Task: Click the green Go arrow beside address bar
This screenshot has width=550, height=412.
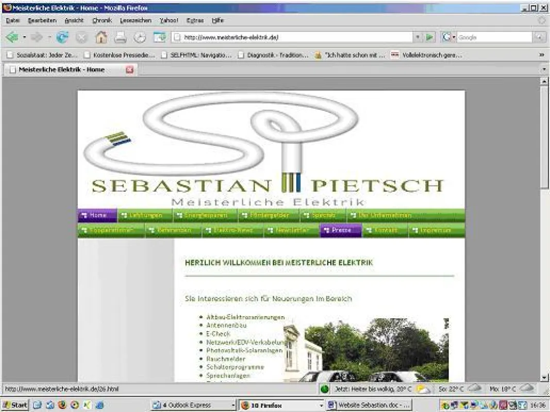Action: pyautogui.click(x=429, y=37)
